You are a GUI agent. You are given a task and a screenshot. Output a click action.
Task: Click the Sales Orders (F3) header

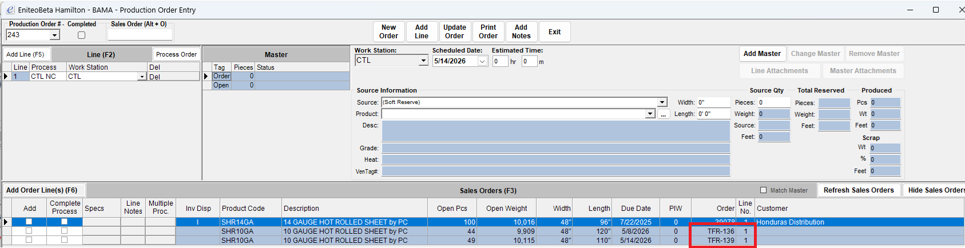tap(488, 190)
